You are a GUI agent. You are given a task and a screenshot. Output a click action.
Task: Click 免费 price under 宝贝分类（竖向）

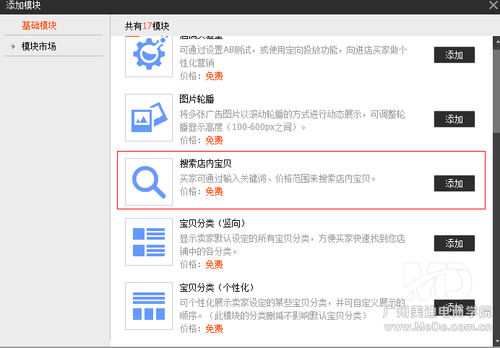(214, 264)
